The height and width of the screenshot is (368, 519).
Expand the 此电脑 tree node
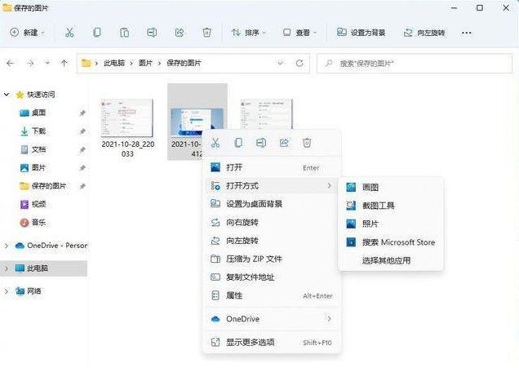7,268
